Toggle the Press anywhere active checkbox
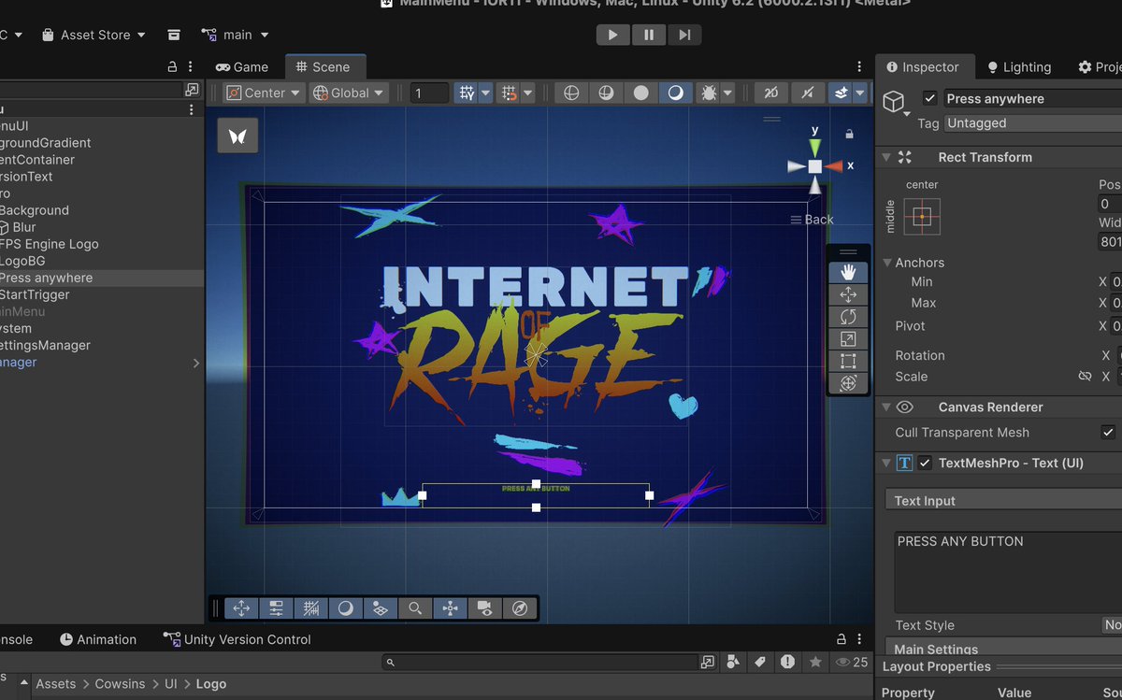 click(x=929, y=98)
